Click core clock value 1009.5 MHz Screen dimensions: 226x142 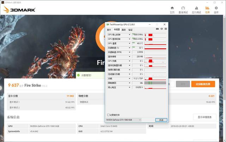point(137,35)
